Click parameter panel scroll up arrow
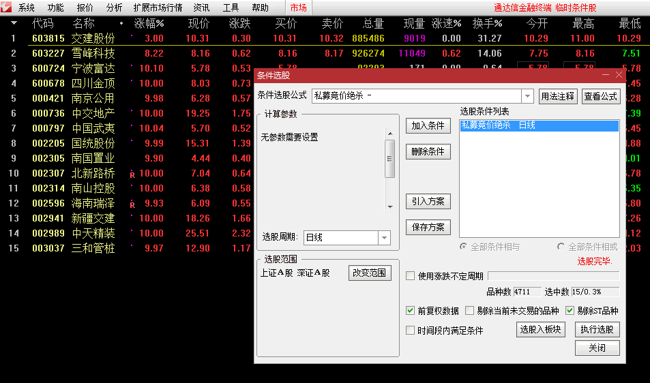 (x=390, y=134)
